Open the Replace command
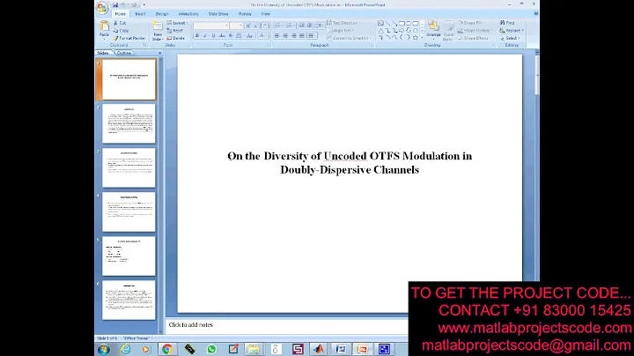634x356 pixels. pos(512,30)
